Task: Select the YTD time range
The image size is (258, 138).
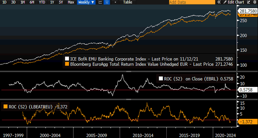Action: pos(42,2)
